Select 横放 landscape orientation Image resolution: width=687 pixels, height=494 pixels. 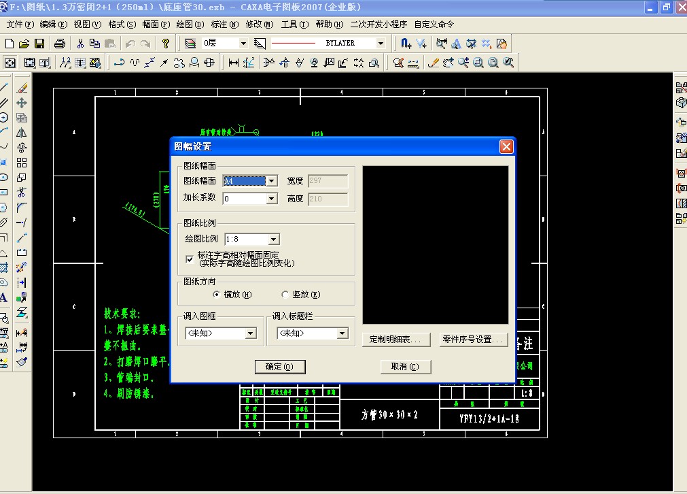[x=216, y=295]
